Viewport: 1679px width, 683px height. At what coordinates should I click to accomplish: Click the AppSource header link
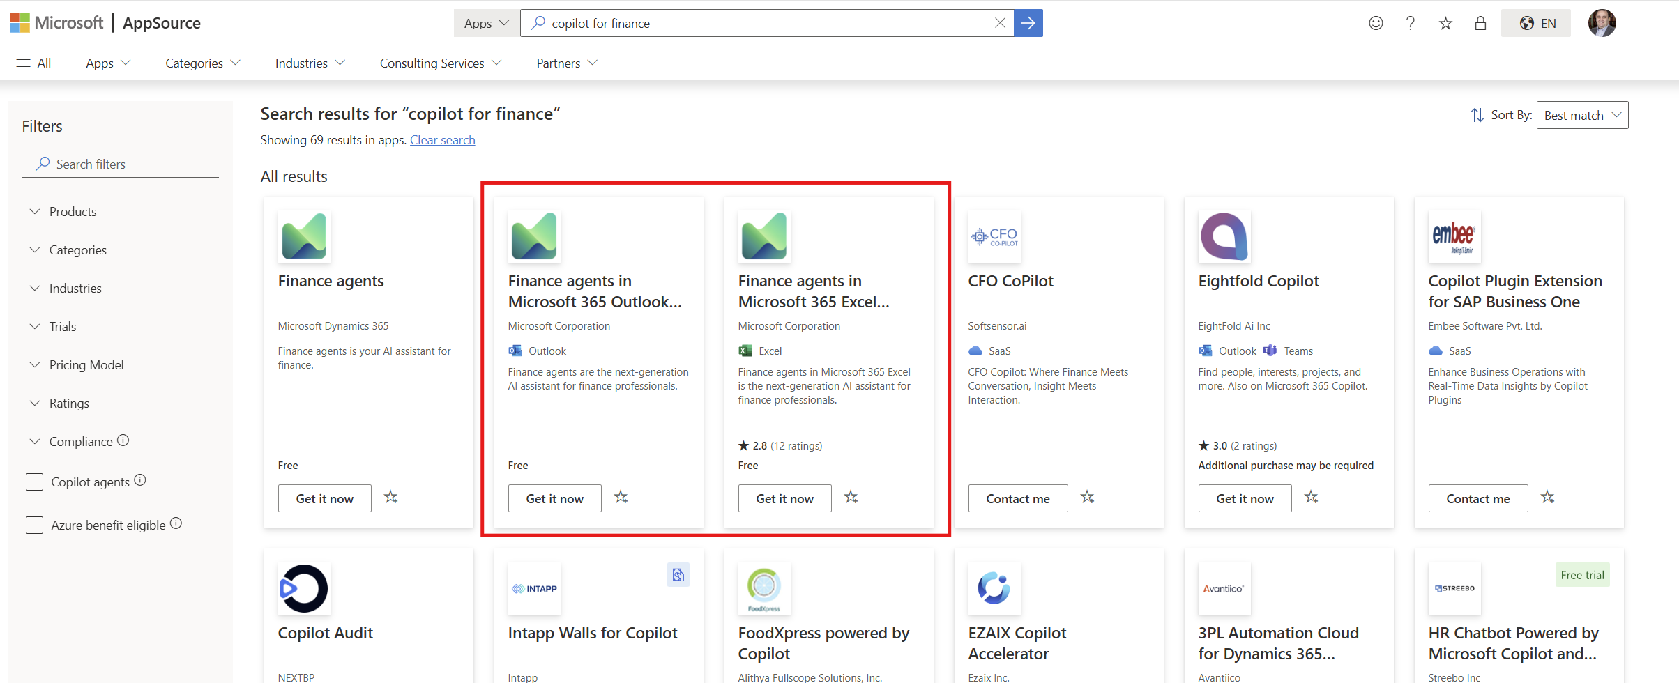coord(162,23)
